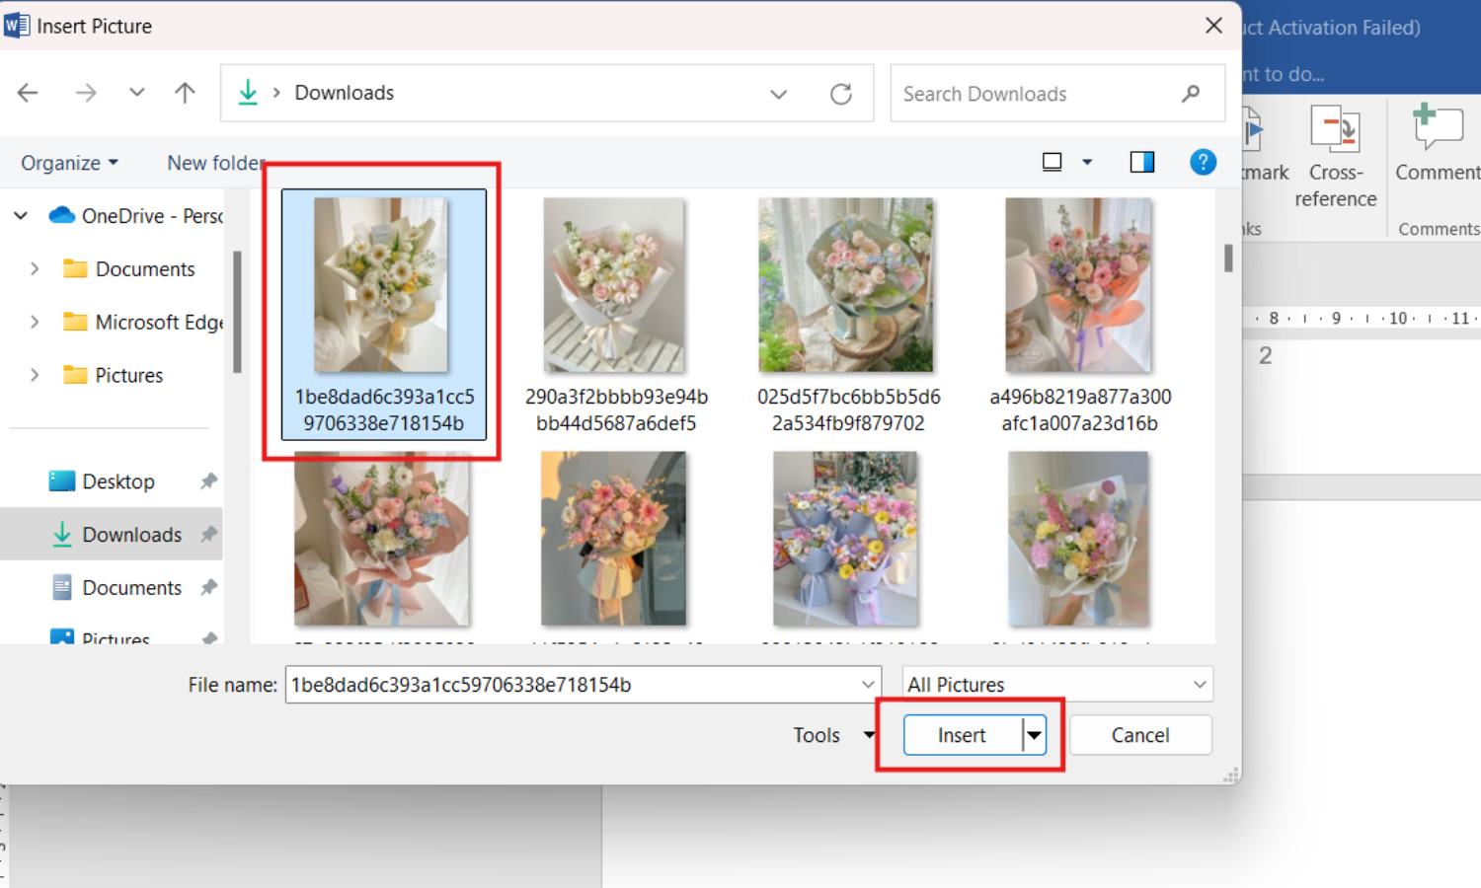Open the Insert button dropdown arrow
Image resolution: width=1481 pixels, height=888 pixels.
pyautogui.click(x=1034, y=735)
